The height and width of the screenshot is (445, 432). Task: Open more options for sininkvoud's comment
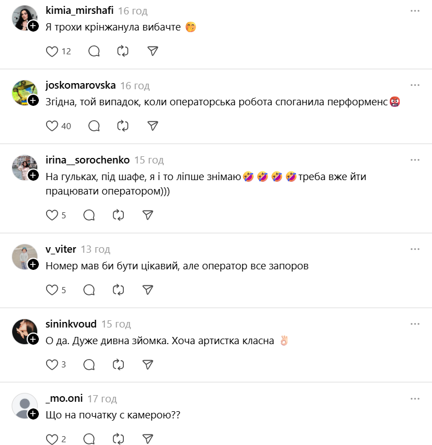point(415,324)
